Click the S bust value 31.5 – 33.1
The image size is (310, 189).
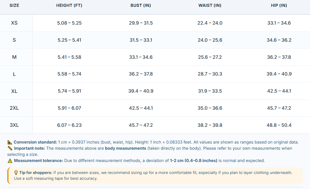[141, 40]
